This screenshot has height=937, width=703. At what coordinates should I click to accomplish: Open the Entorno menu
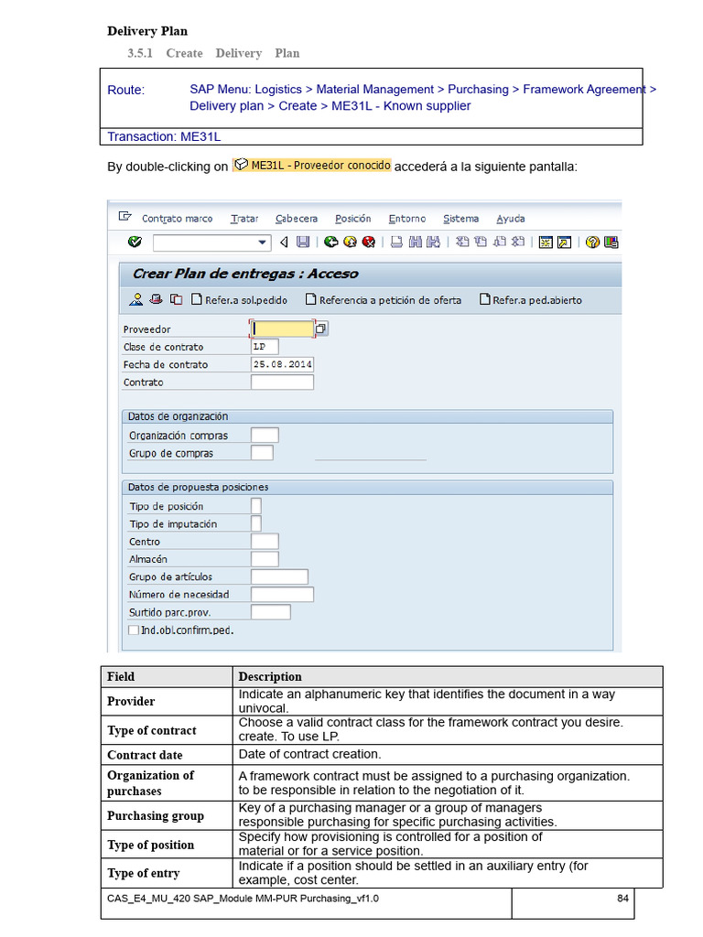click(x=407, y=219)
